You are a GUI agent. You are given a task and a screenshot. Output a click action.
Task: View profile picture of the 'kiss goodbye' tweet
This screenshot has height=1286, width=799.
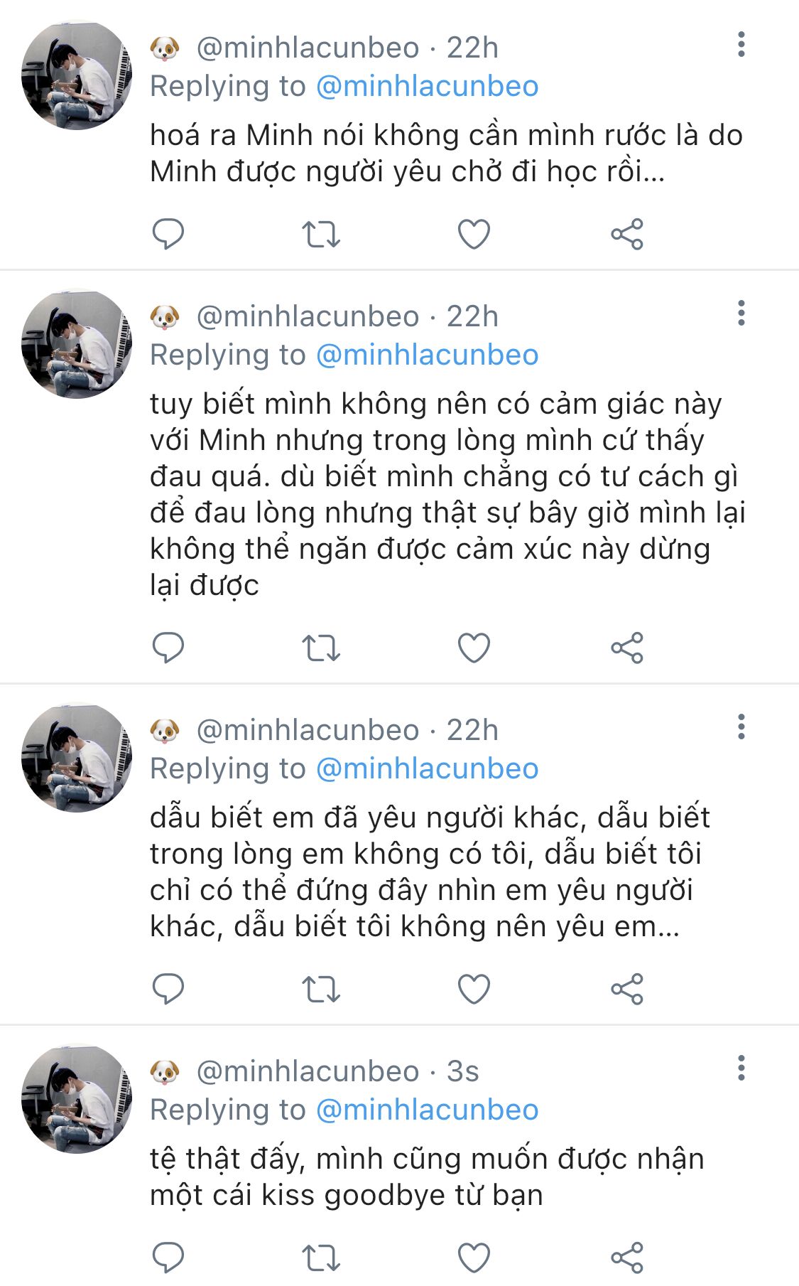[x=77, y=1098]
